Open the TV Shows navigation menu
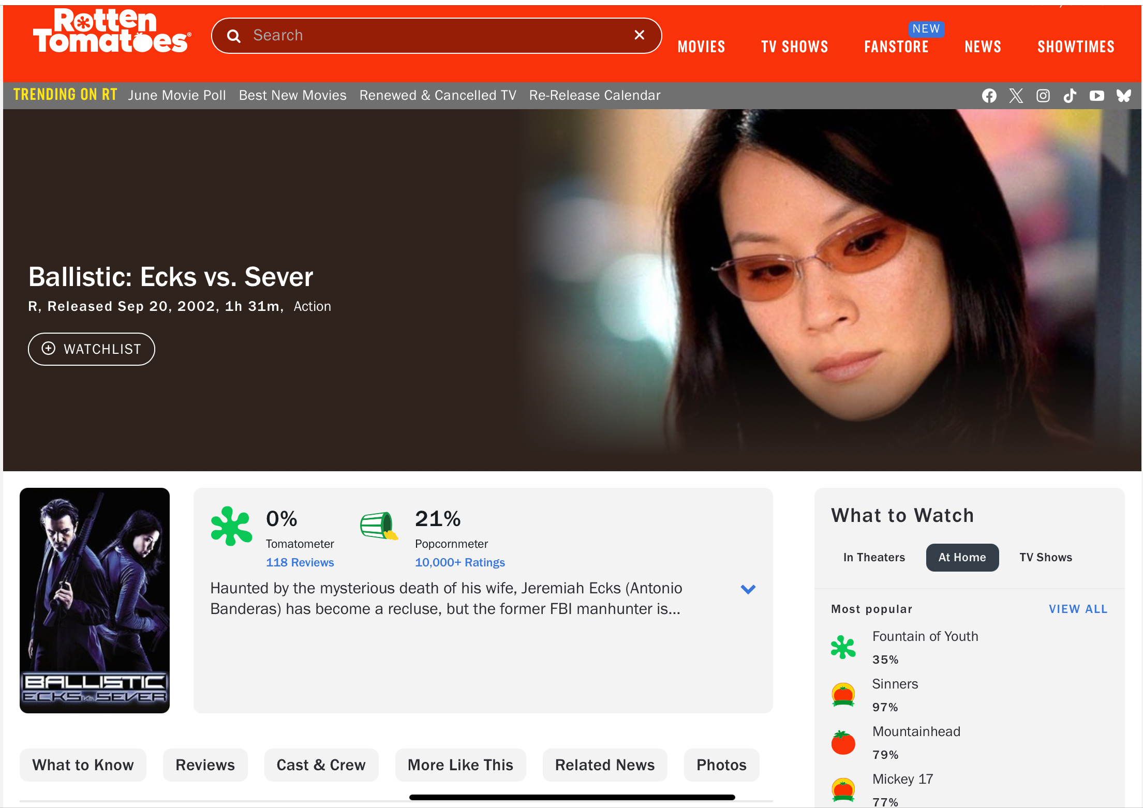The height and width of the screenshot is (808, 1143). point(794,47)
